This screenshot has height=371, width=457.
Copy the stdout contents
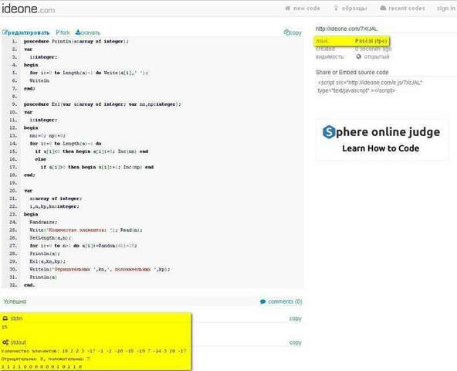(x=295, y=342)
